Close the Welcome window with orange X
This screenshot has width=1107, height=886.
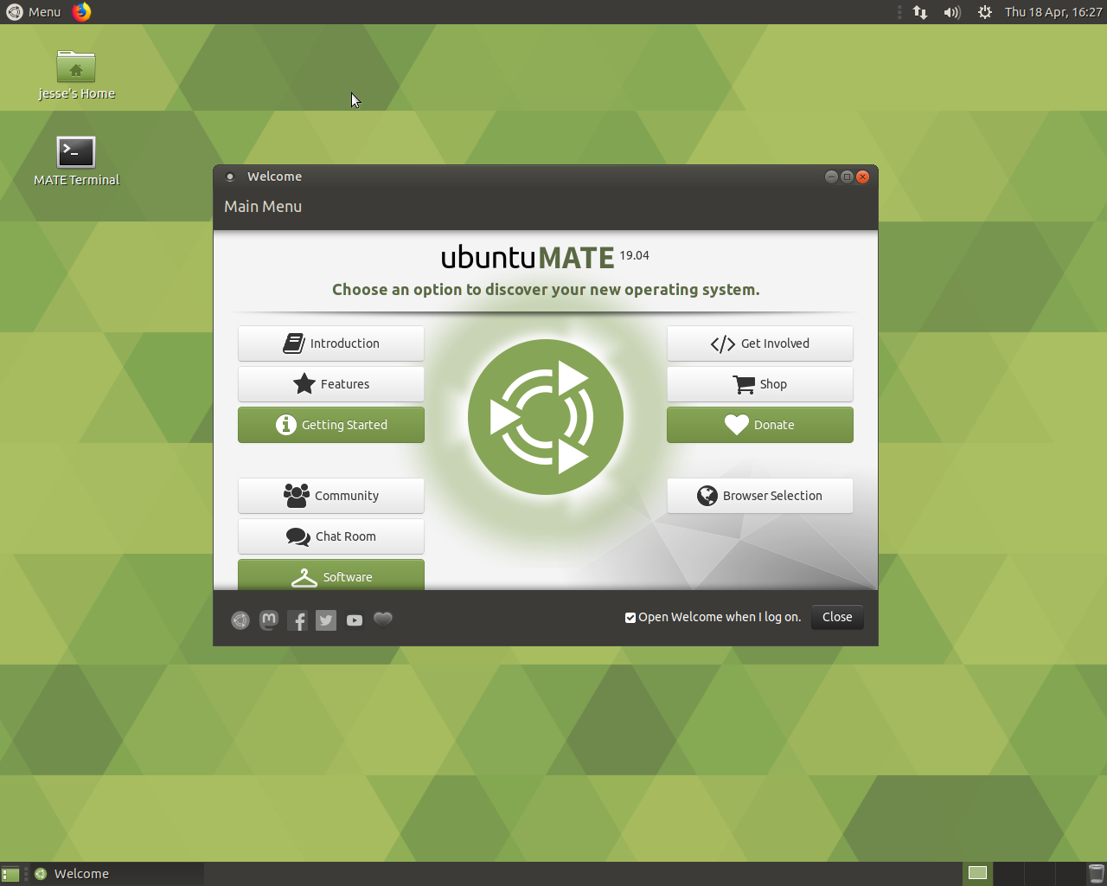[x=862, y=177]
